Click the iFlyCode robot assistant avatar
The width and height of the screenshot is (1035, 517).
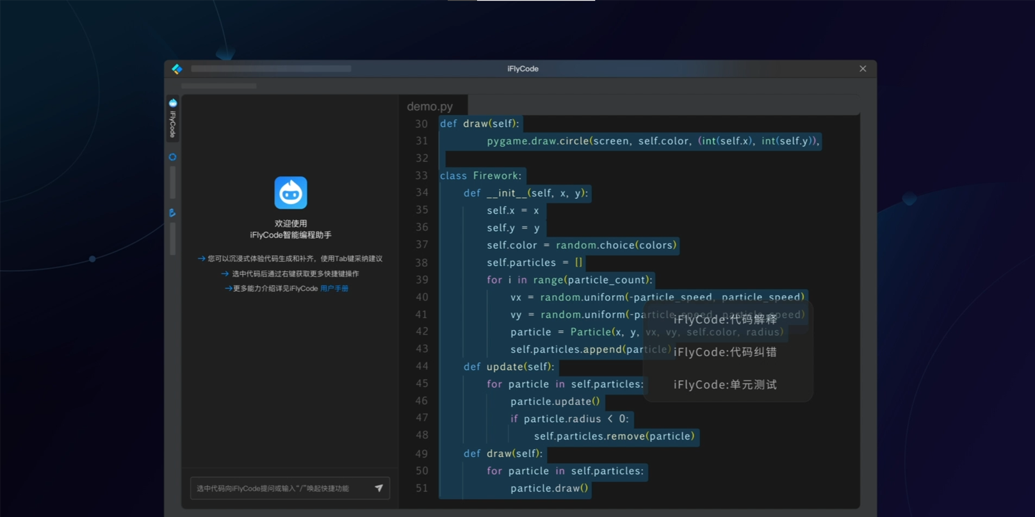tap(291, 193)
